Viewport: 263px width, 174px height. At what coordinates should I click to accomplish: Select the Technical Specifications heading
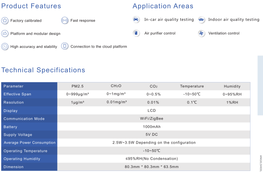(x=43, y=70)
